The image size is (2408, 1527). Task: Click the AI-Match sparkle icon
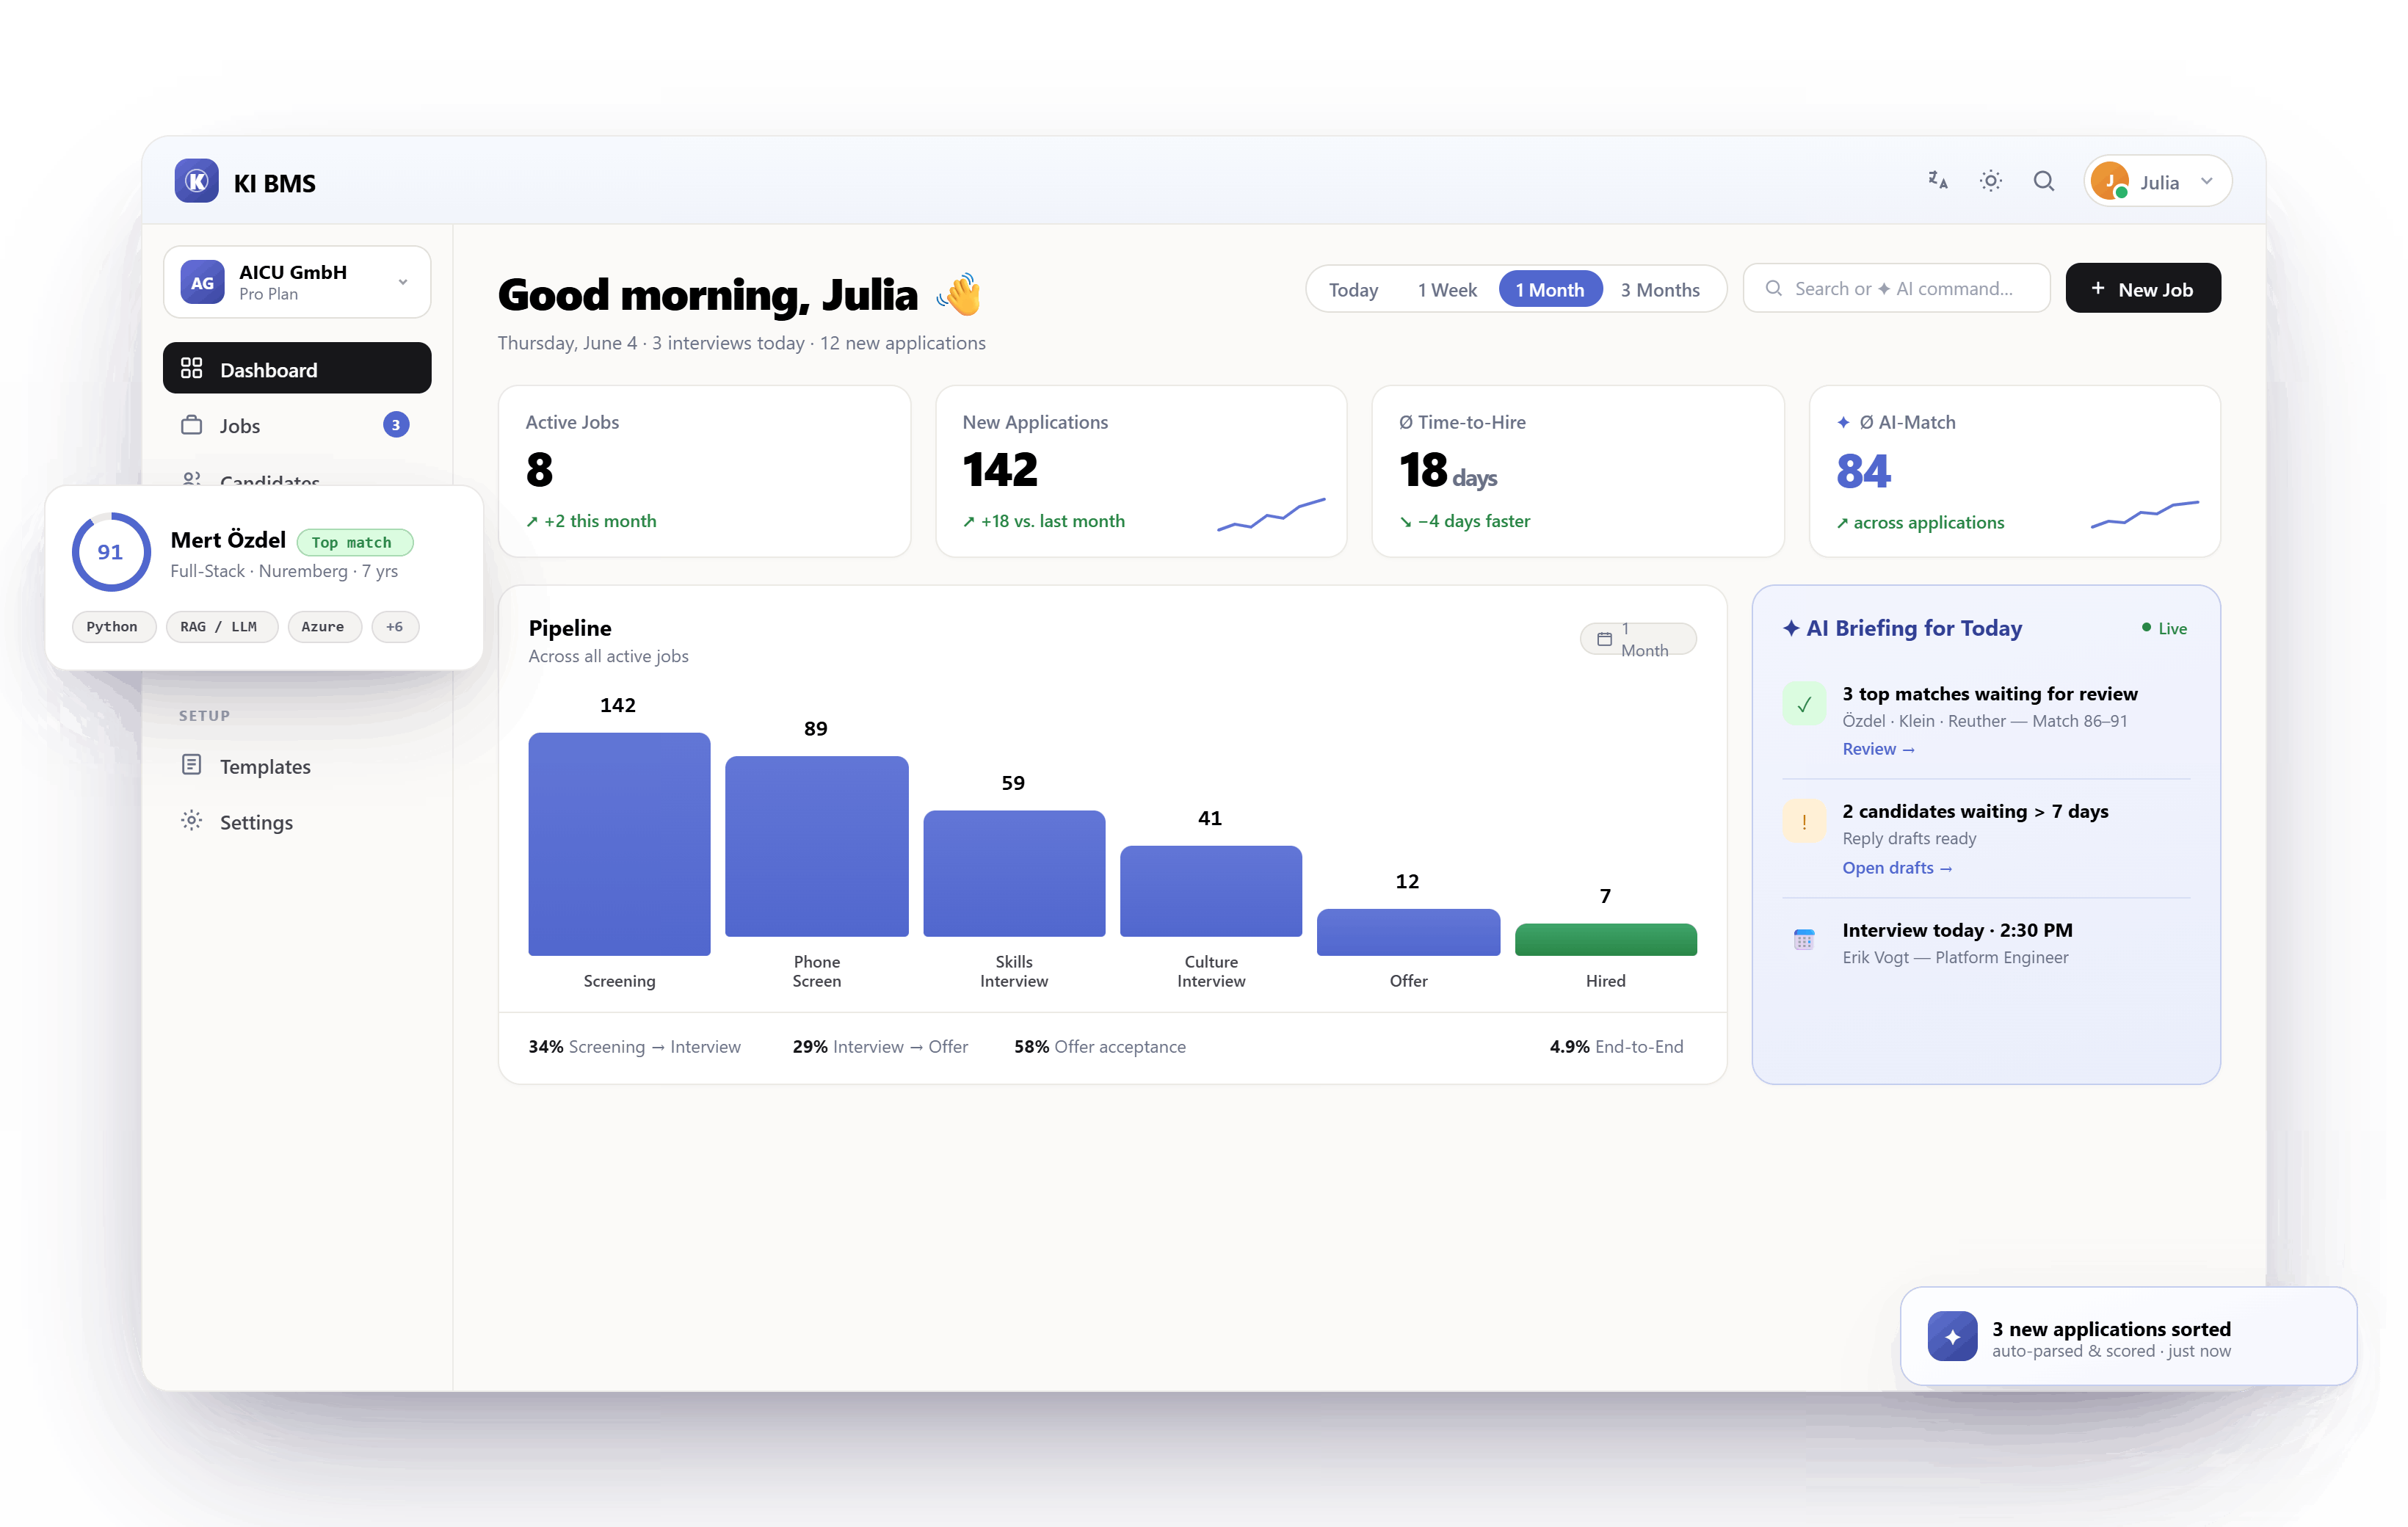[1843, 422]
